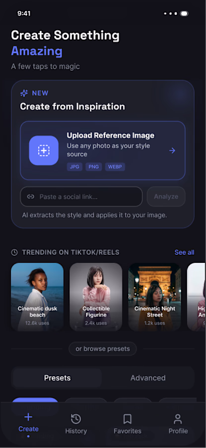Viewport: 206px width, 448px height.
Task: Tap the Create plus icon
Action: [28, 418]
